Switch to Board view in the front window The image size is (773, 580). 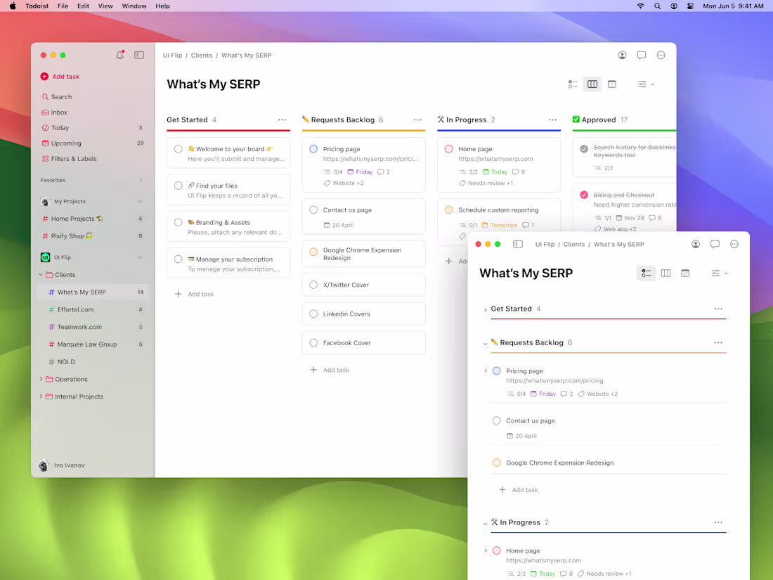point(665,273)
